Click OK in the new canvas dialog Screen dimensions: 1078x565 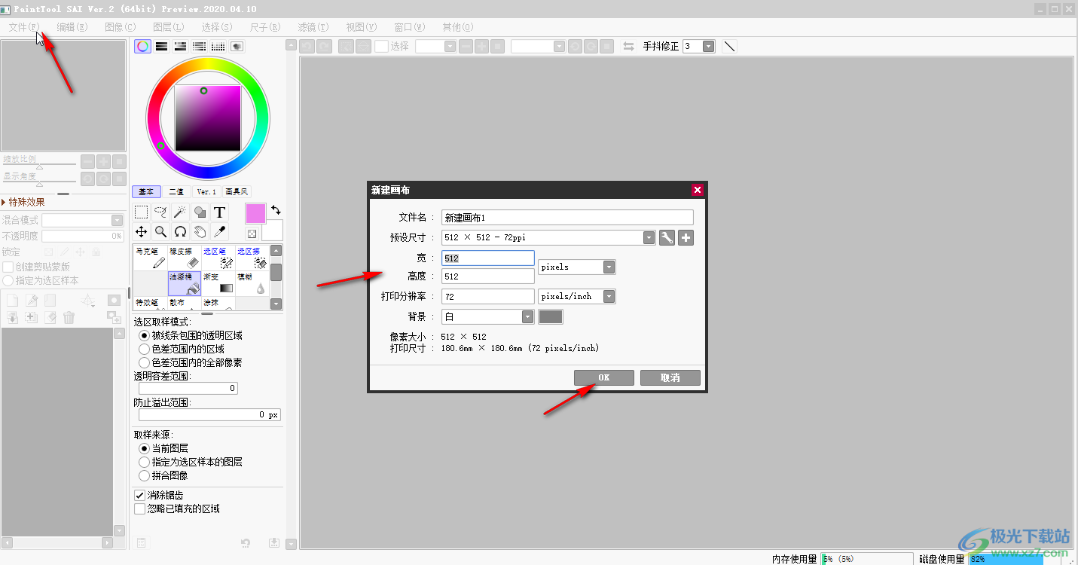click(604, 378)
